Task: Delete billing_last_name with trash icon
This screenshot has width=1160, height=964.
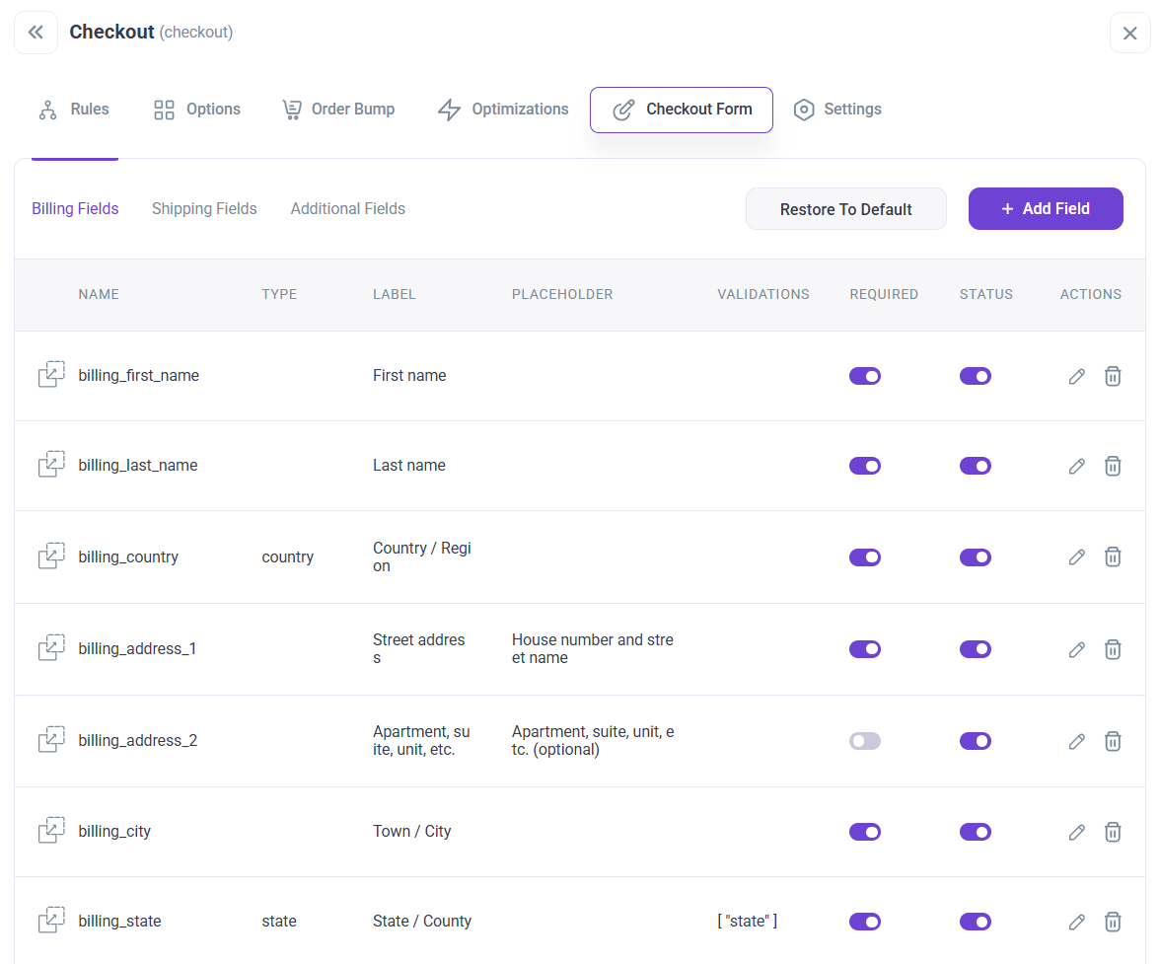Action: tap(1113, 466)
